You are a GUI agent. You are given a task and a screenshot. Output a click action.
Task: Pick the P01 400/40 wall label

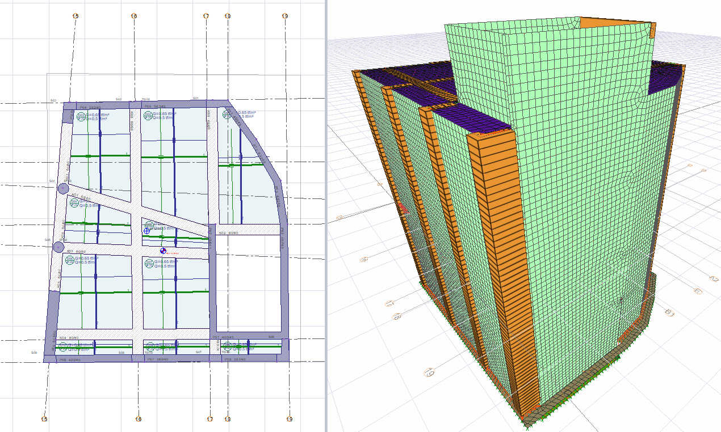[x=223, y=337]
